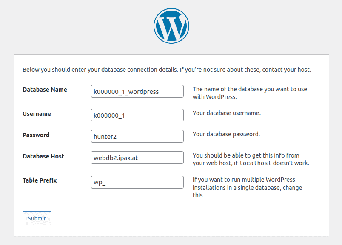
Task: Click the database name description text
Action: click(250, 93)
